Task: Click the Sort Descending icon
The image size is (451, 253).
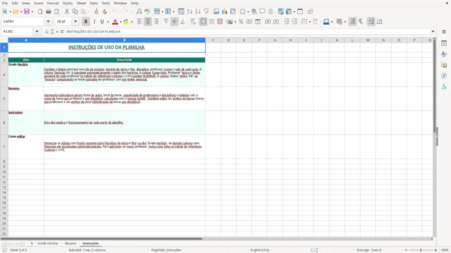Action: [x=198, y=11]
